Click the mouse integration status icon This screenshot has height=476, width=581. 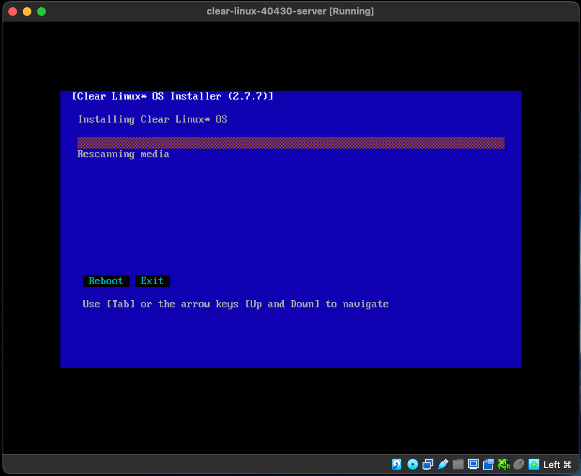(519, 464)
